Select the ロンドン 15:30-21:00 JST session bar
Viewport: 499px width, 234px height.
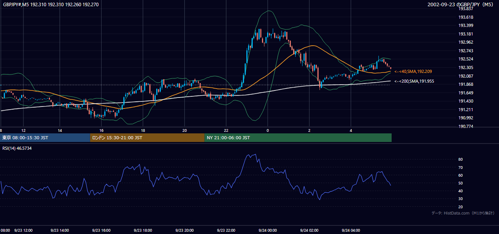coord(147,138)
